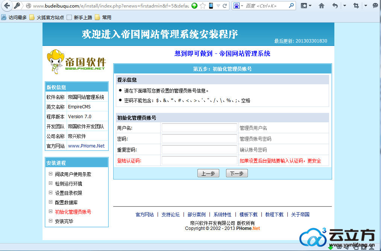Open the 教程下载 footer link
This screenshot has height=251, width=381.
coord(274,214)
